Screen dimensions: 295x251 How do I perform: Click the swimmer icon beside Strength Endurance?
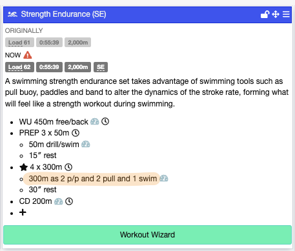click(12, 14)
